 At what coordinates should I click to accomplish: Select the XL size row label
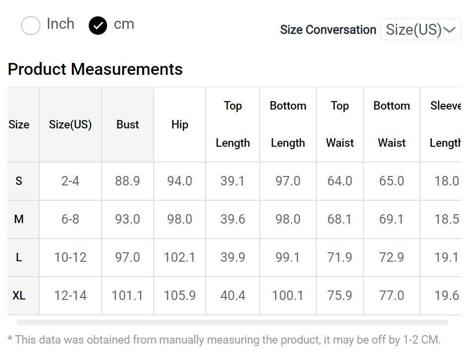click(x=19, y=295)
